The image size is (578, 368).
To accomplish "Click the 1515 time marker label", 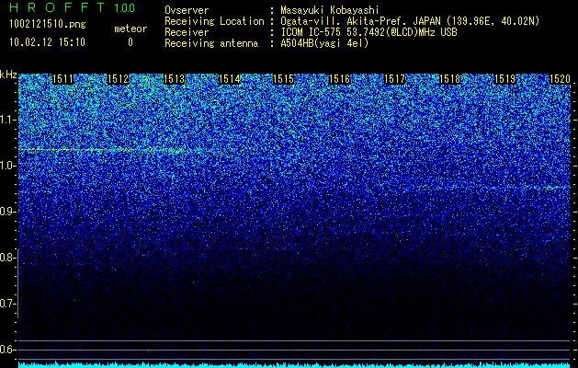I will coord(283,79).
